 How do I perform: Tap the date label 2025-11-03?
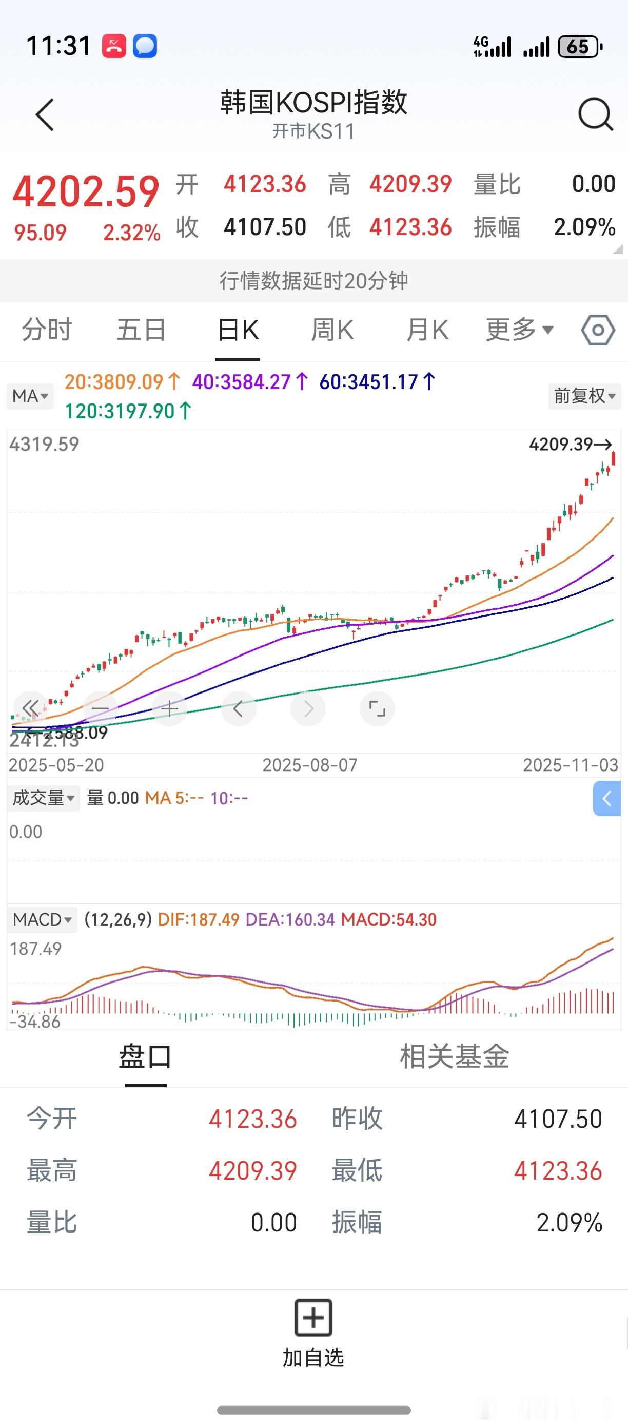click(x=571, y=765)
